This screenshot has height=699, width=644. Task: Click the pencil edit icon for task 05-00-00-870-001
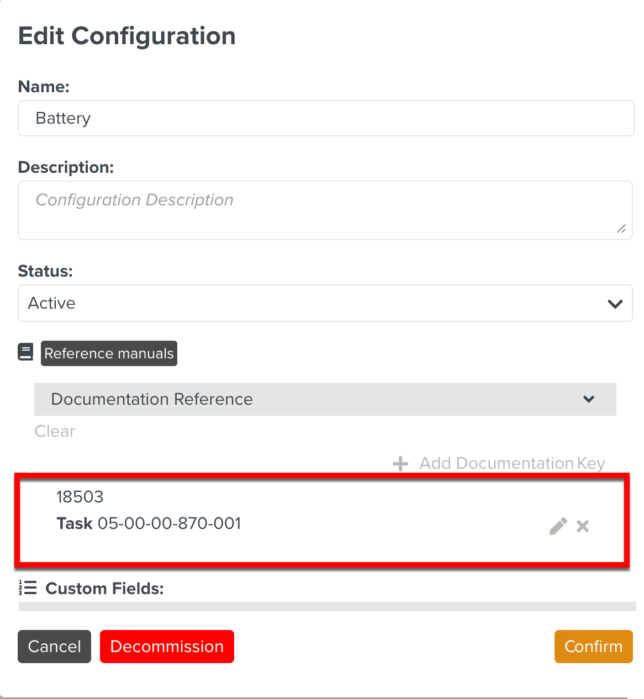tap(558, 526)
